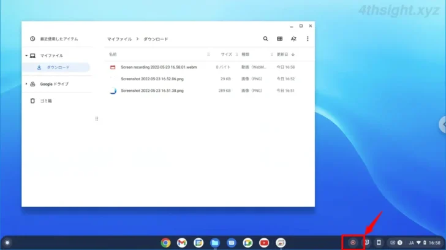The height and width of the screenshot is (250, 446).
Task: Click the sidebar panel drag handle
Action: coord(97,119)
